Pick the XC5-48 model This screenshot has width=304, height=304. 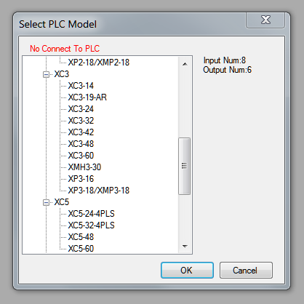tap(81, 237)
